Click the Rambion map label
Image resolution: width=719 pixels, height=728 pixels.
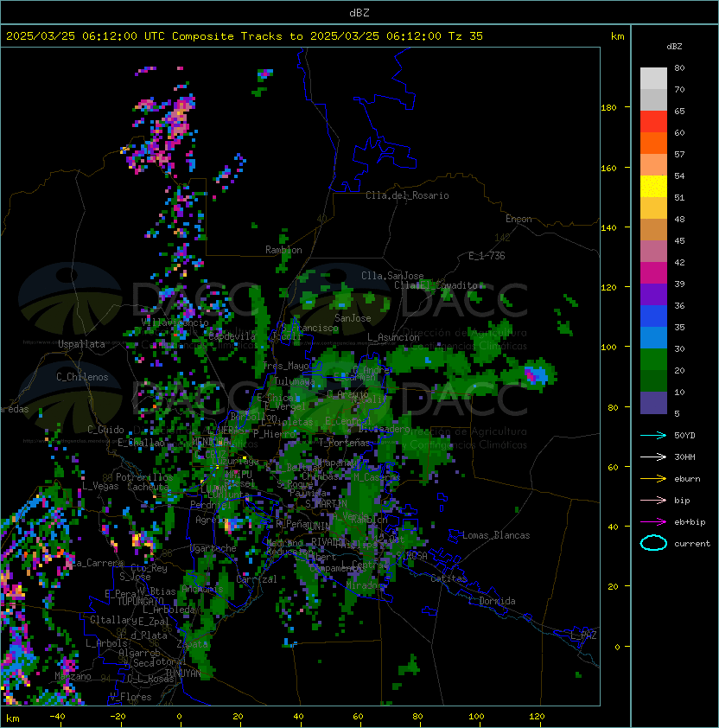tap(283, 250)
